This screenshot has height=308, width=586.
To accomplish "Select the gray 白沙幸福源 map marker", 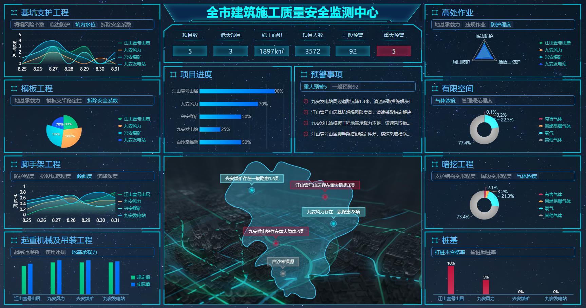I will tap(283, 273).
